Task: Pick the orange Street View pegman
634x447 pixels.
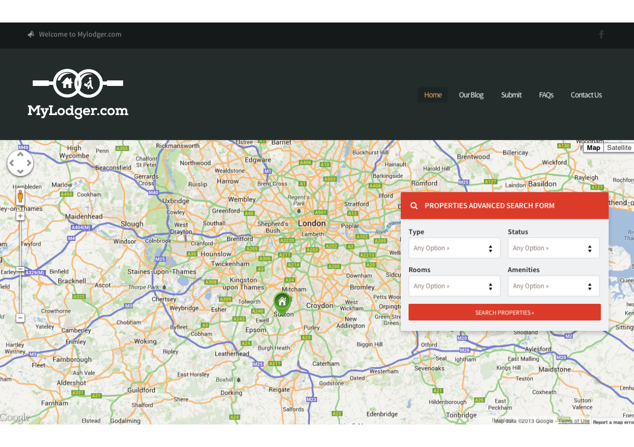Action: (x=20, y=196)
